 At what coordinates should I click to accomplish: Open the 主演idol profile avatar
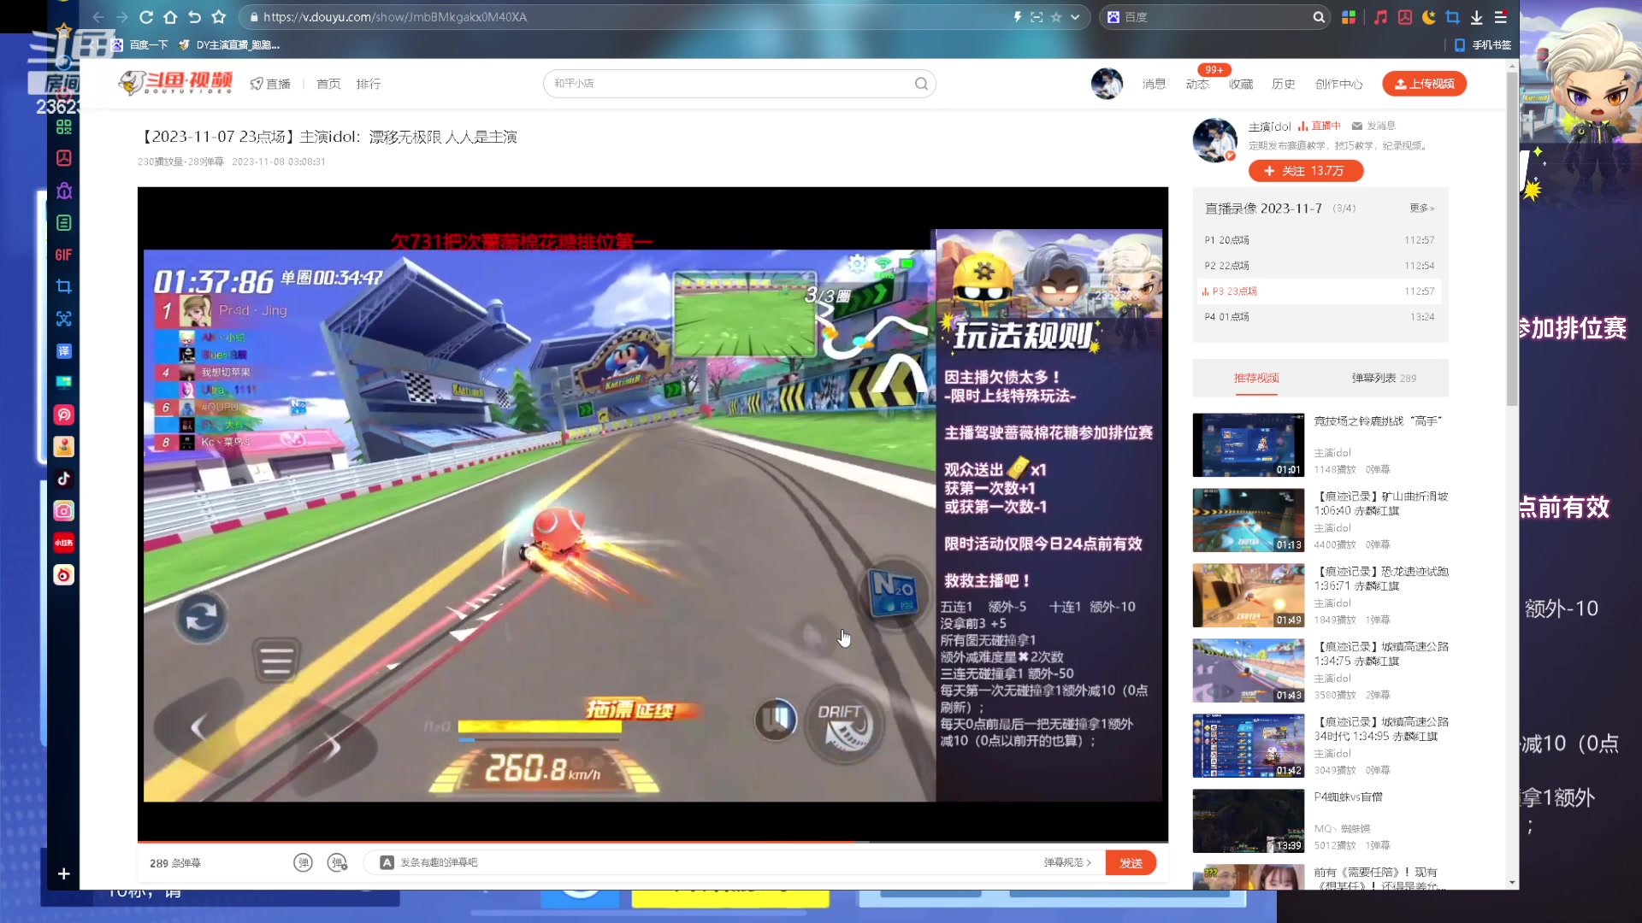tap(1214, 141)
